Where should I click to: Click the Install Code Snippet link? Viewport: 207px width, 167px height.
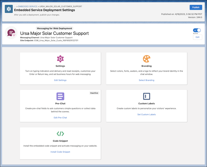click(60, 152)
